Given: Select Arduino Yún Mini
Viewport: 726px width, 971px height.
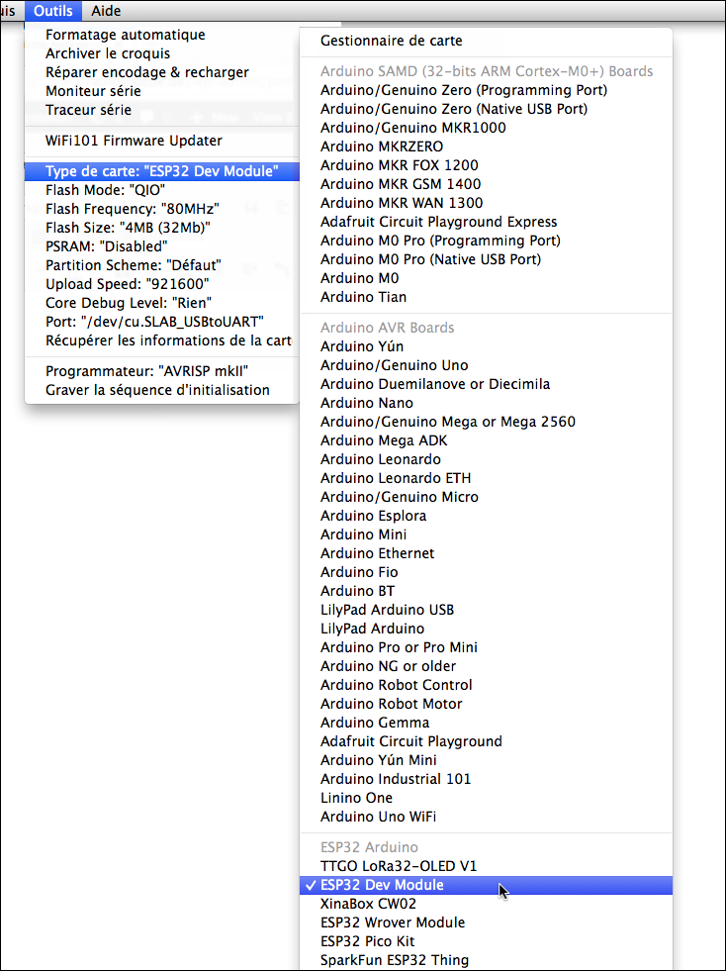Looking at the screenshot, I should tap(486, 760).
